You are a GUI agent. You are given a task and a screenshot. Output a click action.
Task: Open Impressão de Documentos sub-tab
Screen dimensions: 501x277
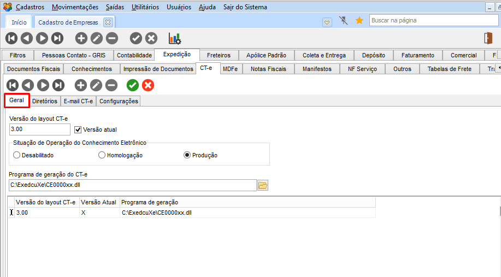[158, 69]
